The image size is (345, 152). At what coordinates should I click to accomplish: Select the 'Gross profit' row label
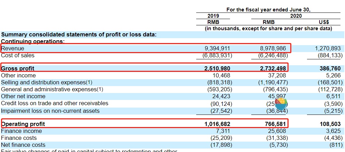click(18, 69)
